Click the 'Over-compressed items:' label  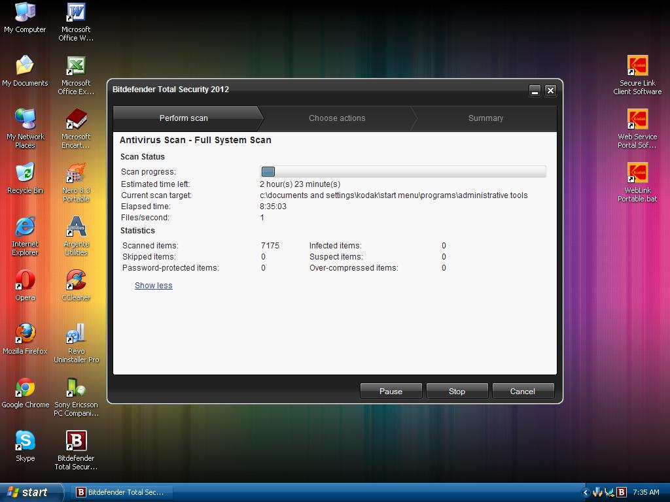353,268
